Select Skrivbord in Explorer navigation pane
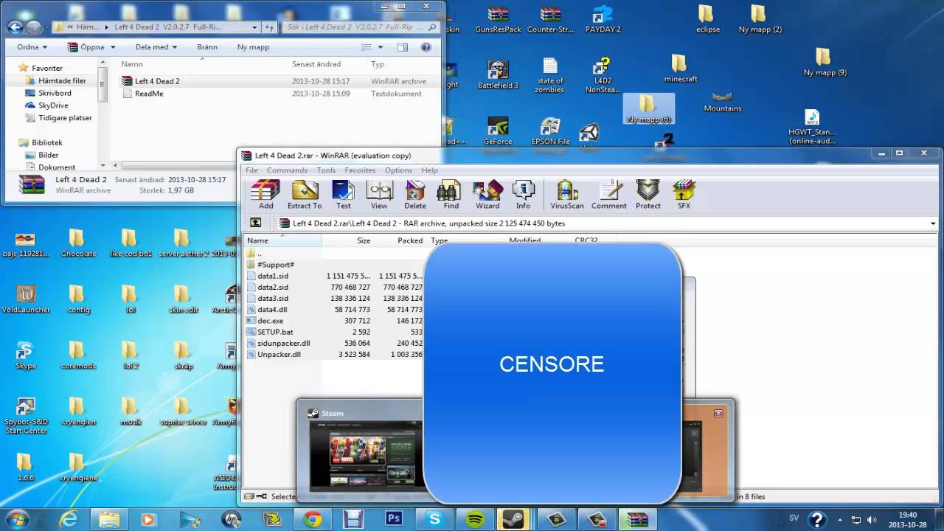The width and height of the screenshot is (944, 531). (55, 93)
